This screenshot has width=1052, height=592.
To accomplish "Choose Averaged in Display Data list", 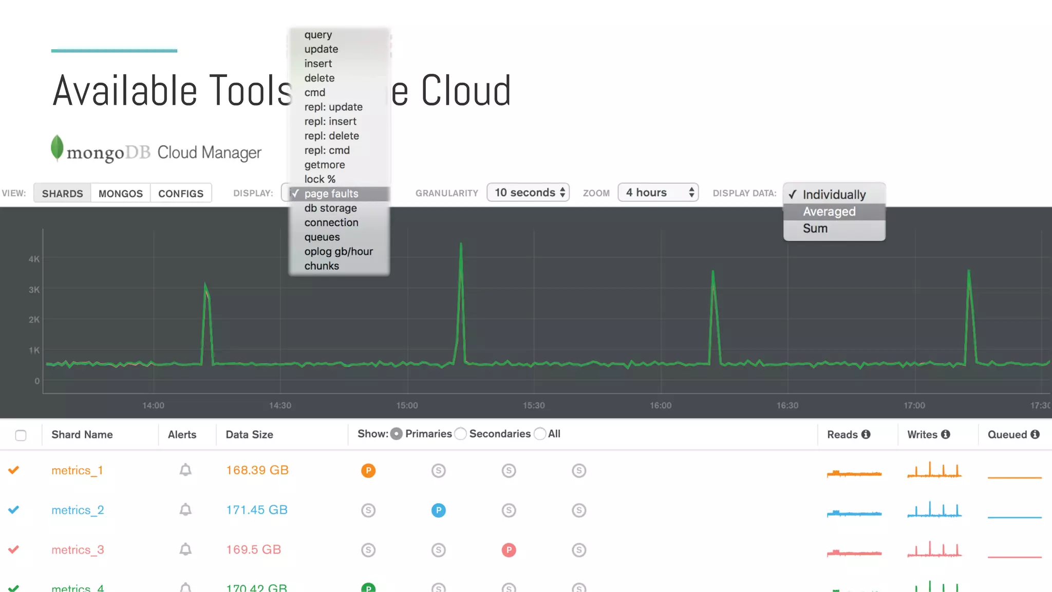I will pyautogui.click(x=834, y=212).
